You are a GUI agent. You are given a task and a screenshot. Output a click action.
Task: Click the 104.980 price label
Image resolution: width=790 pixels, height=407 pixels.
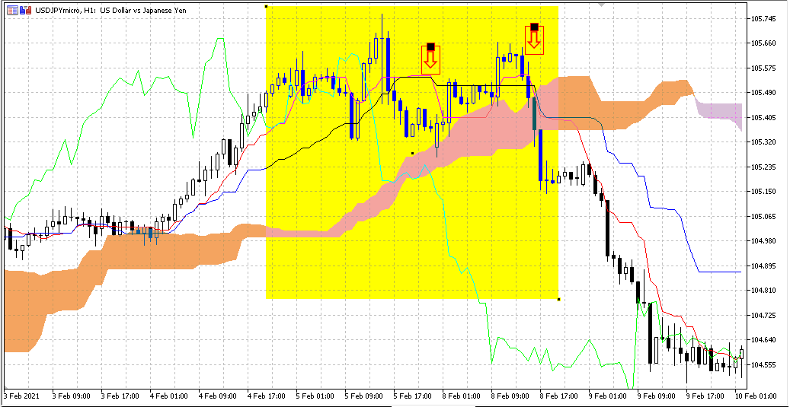coord(763,241)
